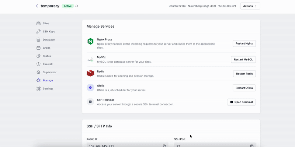Viewport: 295px width, 147px height.
Task: Click the server name temporary
Action: coord(50,6)
